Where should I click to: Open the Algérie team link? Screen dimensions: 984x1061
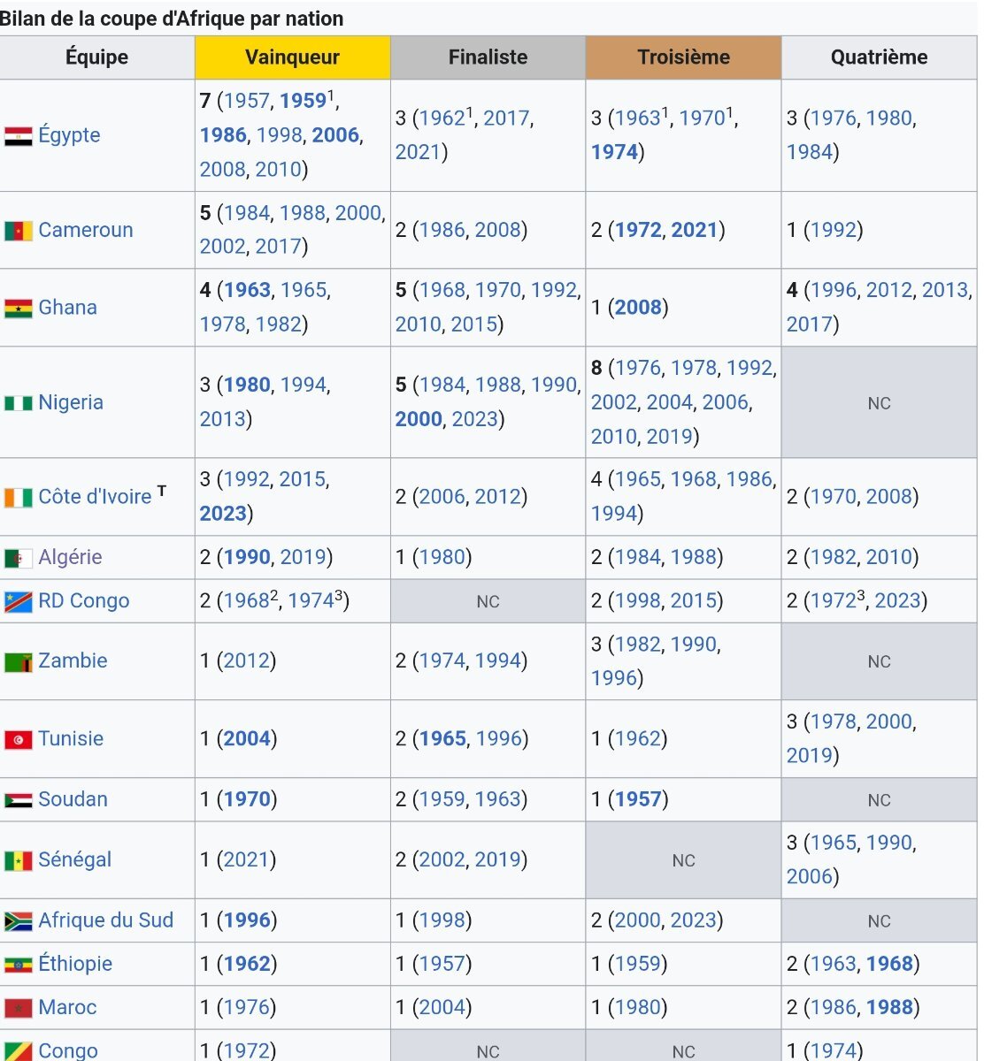point(70,557)
